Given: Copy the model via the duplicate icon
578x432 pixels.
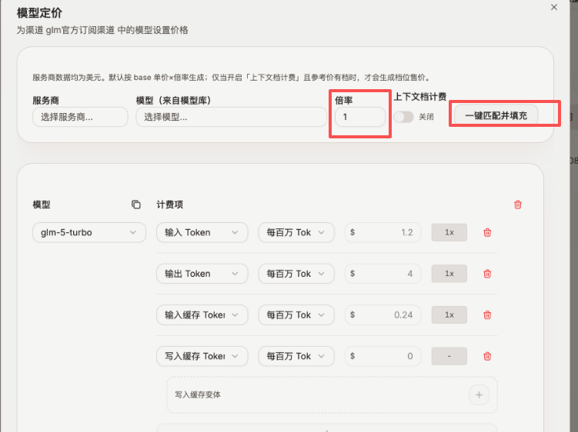Looking at the screenshot, I should 136,204.
